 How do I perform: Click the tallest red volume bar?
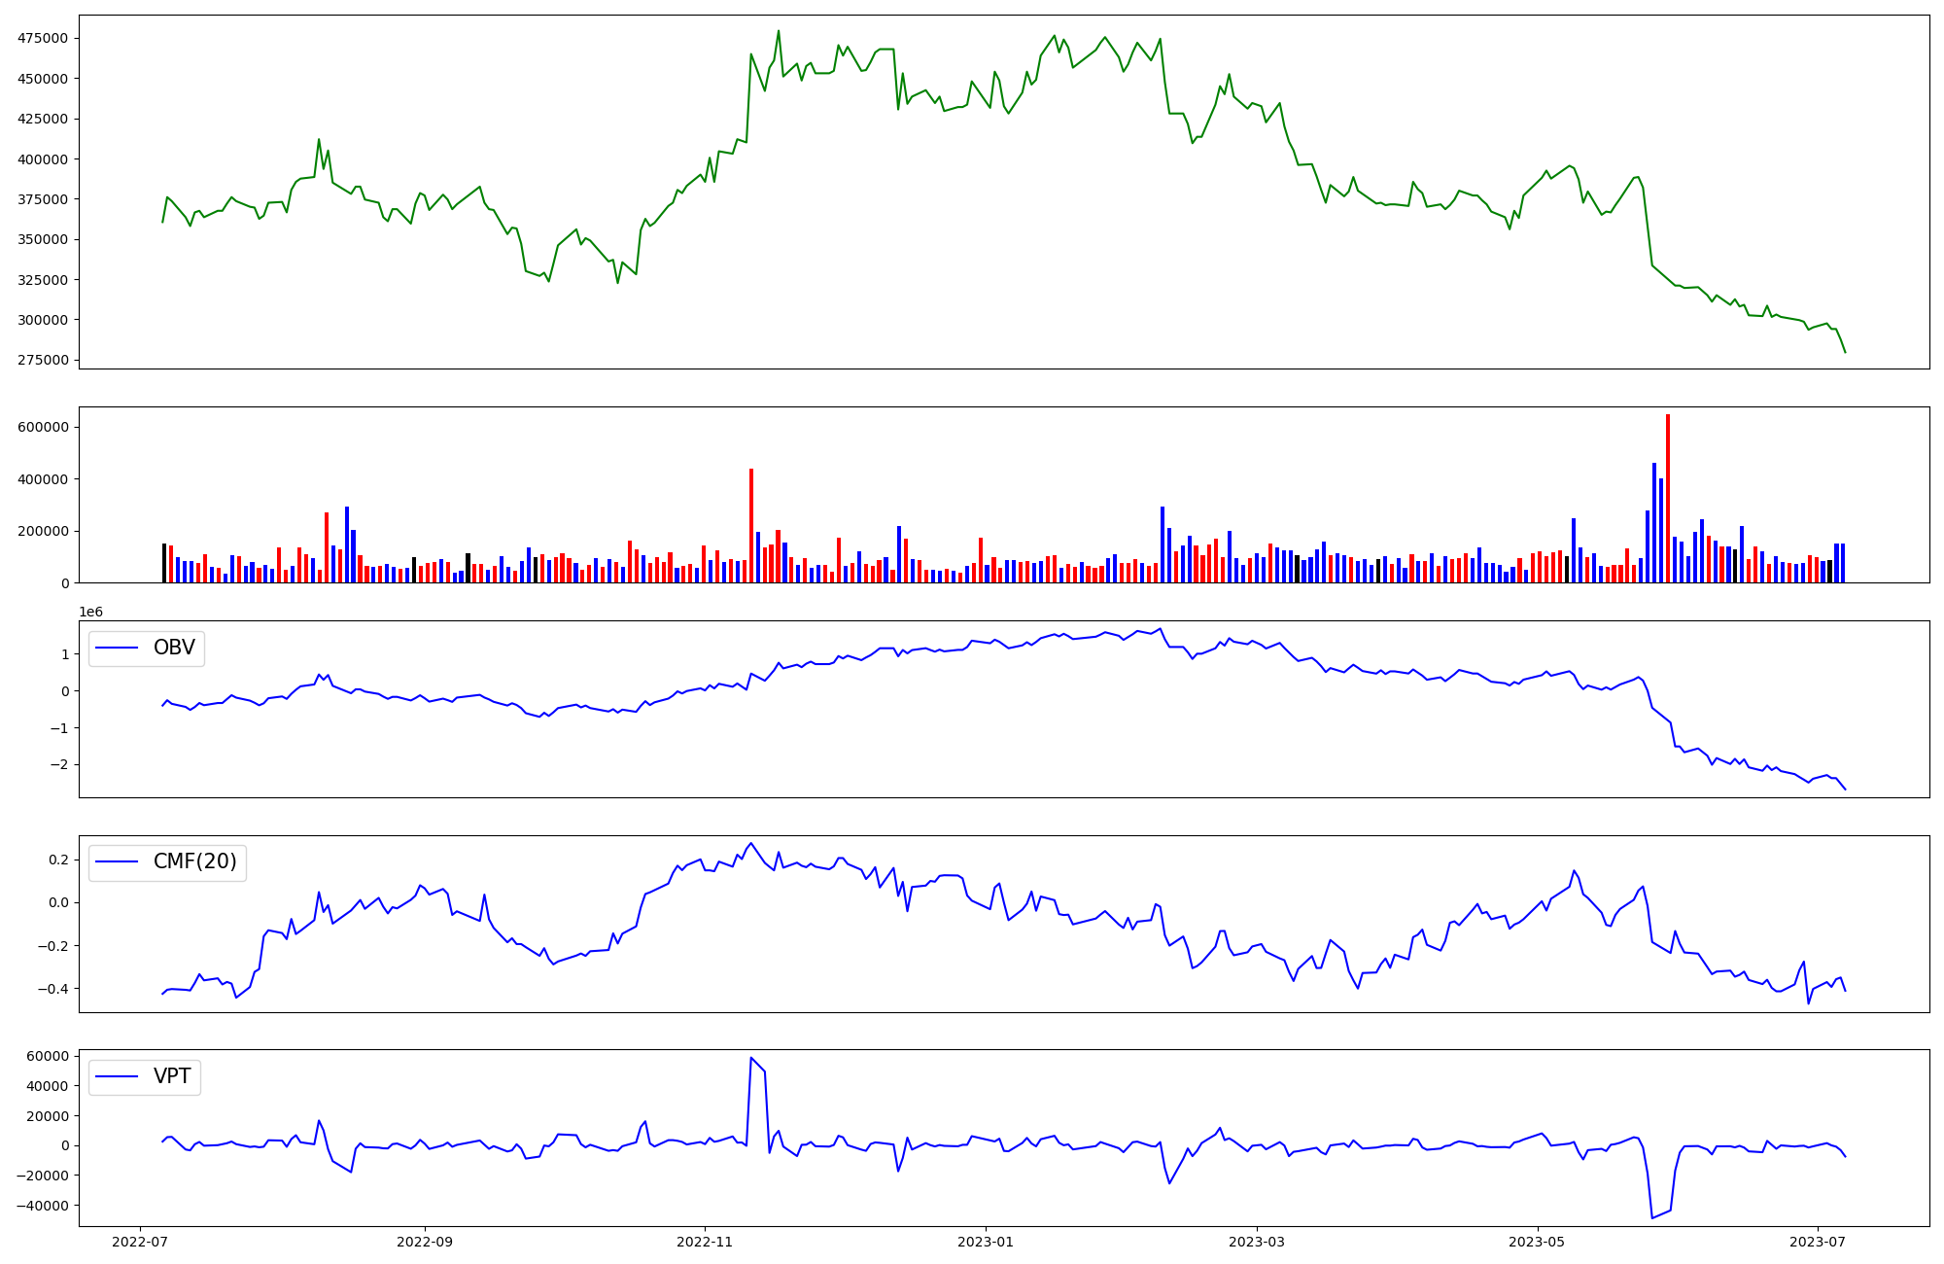1667,498
